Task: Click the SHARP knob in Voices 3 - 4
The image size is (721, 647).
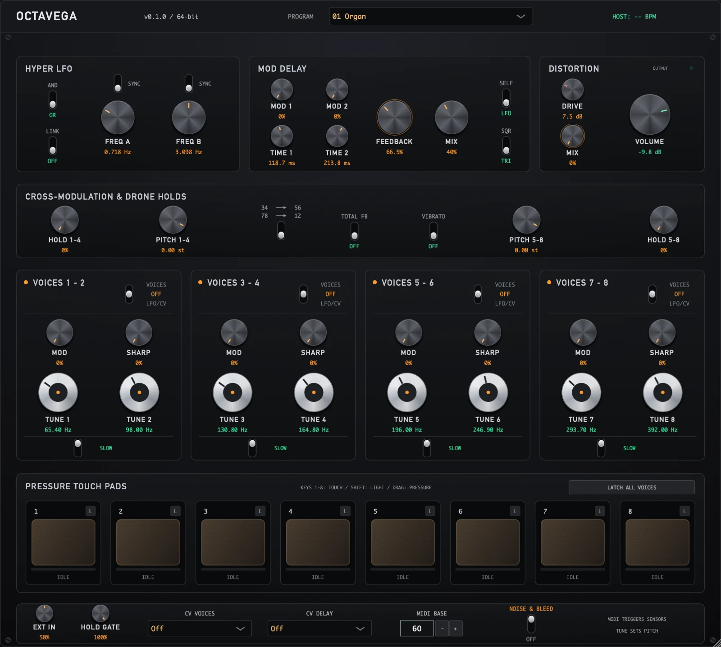Action: coord(313,333)
